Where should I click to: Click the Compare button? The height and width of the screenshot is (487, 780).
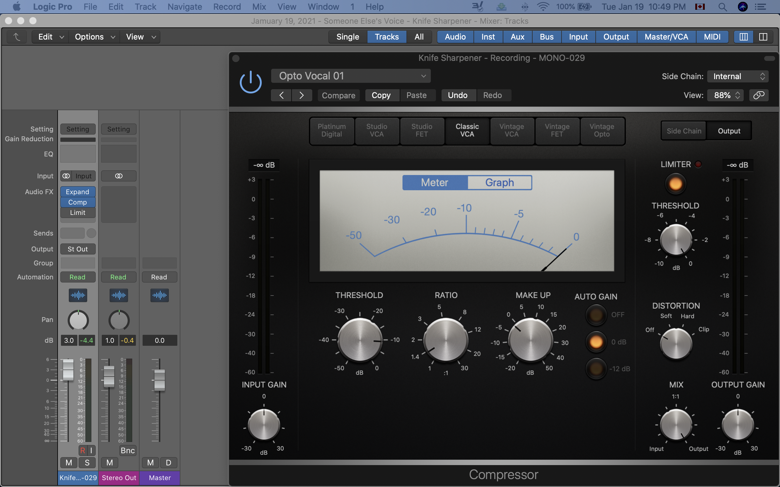click(339, 95)
